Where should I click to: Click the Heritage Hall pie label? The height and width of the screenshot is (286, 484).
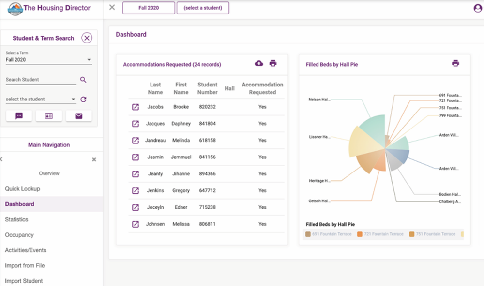click(x=319, y=181)
